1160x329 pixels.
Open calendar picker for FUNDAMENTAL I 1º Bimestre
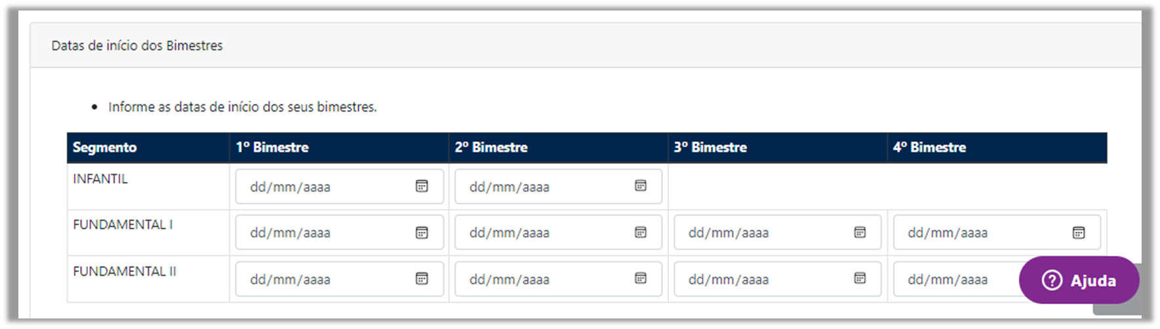click(x=421, y=232)
